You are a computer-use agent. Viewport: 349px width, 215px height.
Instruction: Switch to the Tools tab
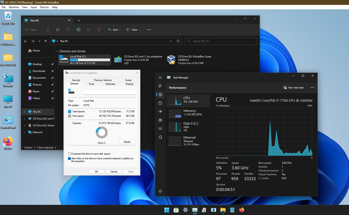pos(91,84)
